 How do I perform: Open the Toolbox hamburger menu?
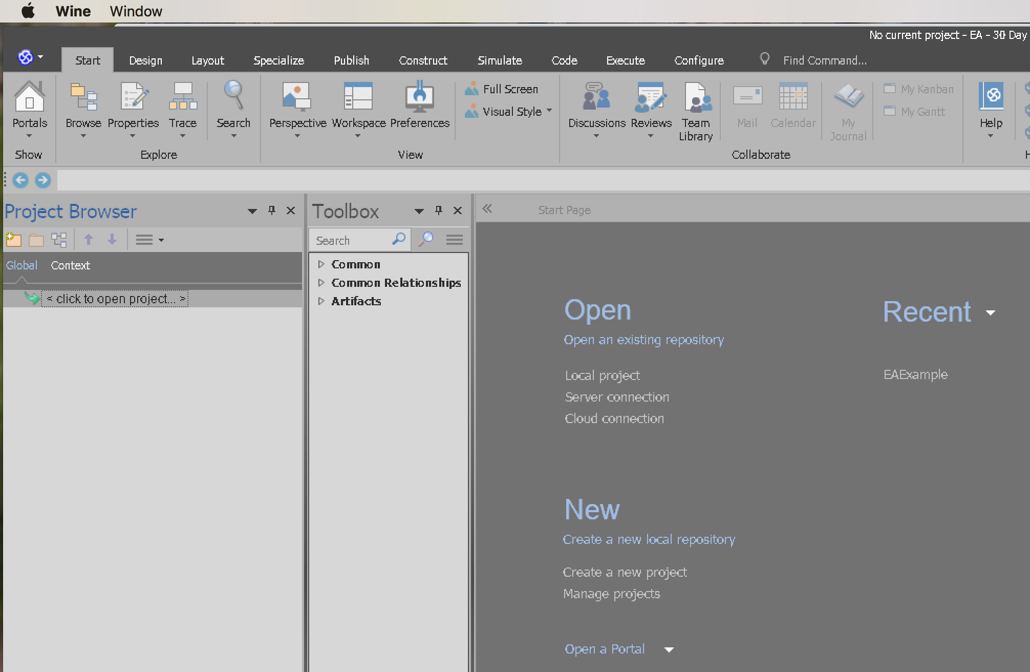[x=455, y=239]
